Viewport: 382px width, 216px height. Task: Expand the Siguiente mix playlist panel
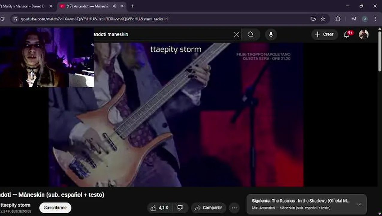click(359, 204)
